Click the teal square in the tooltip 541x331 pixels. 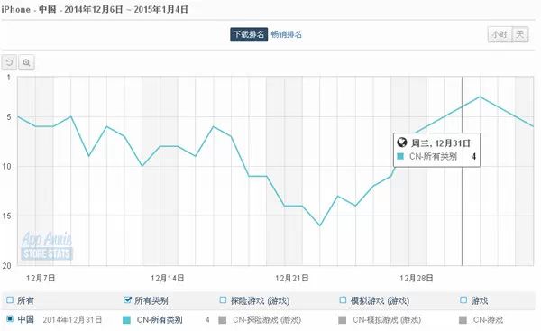click(x=400, y=156)
